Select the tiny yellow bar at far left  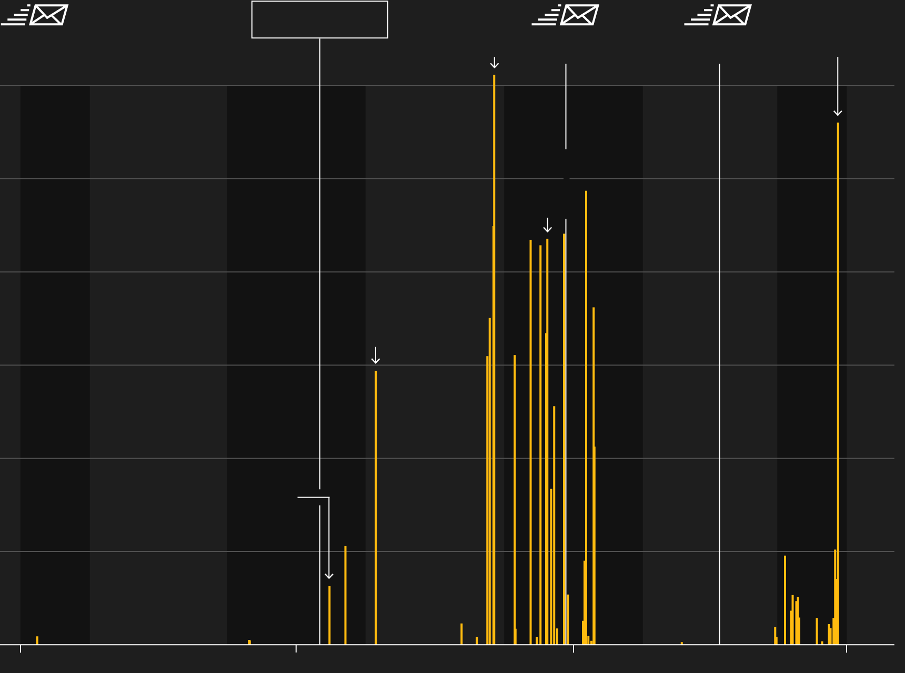[x=37, y=640]
